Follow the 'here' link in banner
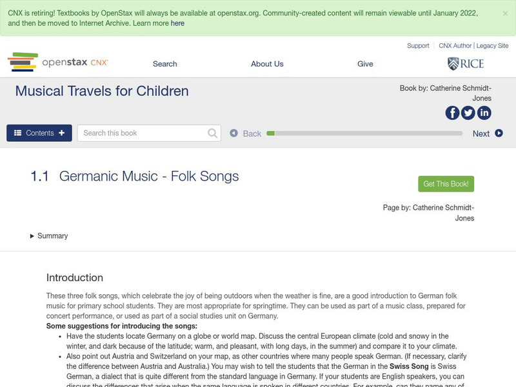This screenshot has height=387, width=516. coord(177,23)
